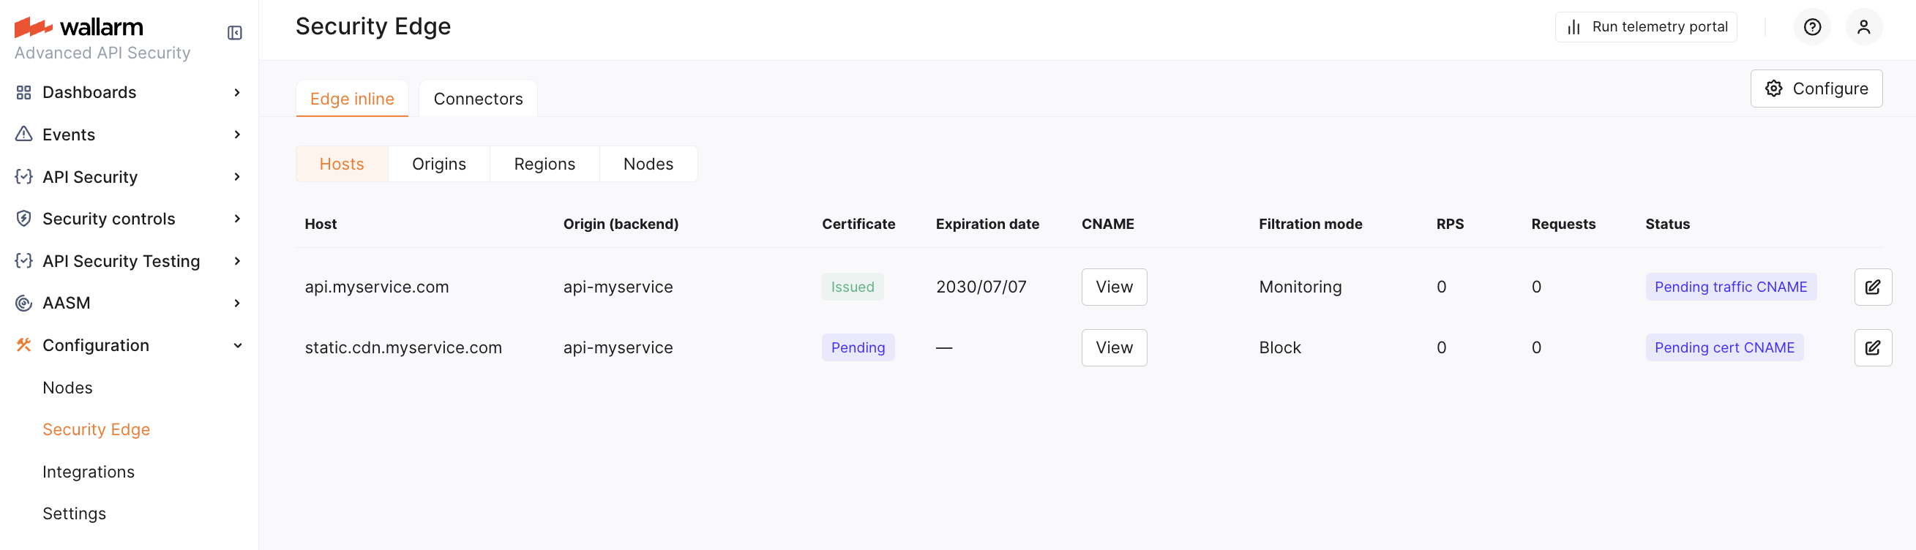The height and width of the screenshot is (550, 1916).
Task: Collapse the Configuration section chevron
Action: point(237,346)
